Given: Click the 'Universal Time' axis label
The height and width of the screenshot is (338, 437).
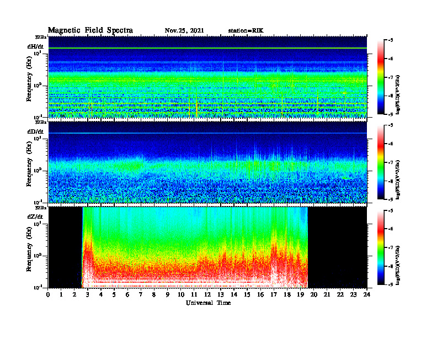Looking at the screenshot, I should [208, 303].
